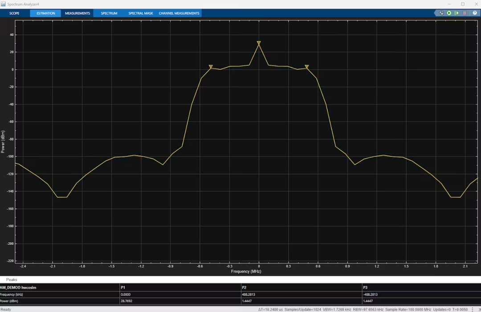Viewport: 481px width, 312px height.
Task: Click the P3 frequency value -488.2813
Action: tap(370, 295)
